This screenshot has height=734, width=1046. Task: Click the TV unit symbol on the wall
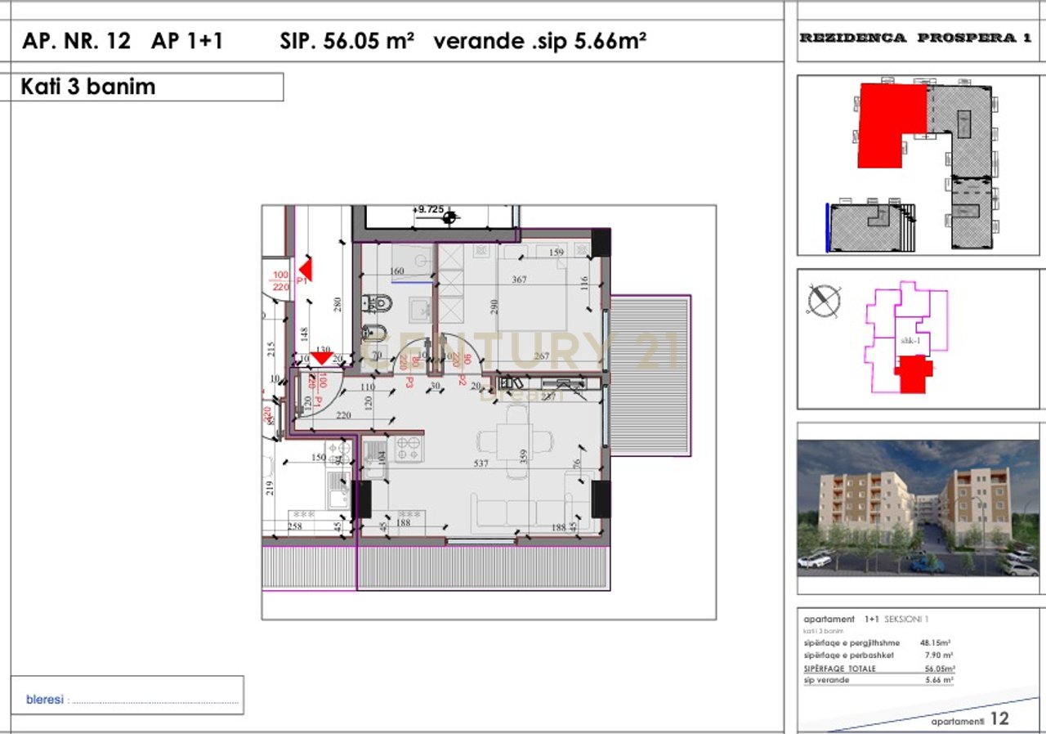563,384
